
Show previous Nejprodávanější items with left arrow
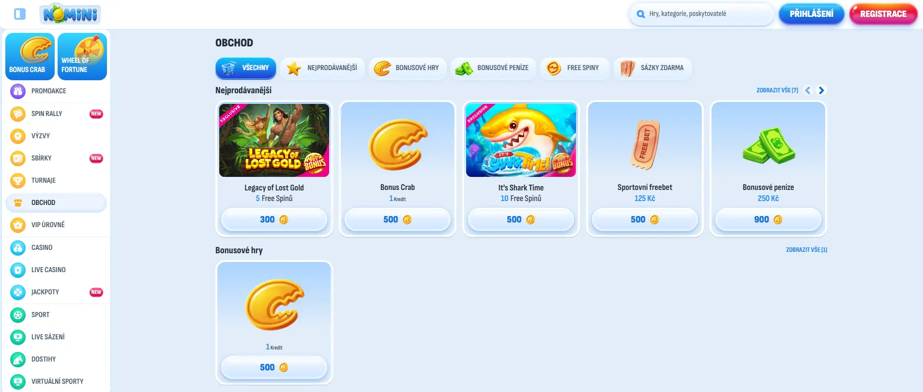(807, 90)
